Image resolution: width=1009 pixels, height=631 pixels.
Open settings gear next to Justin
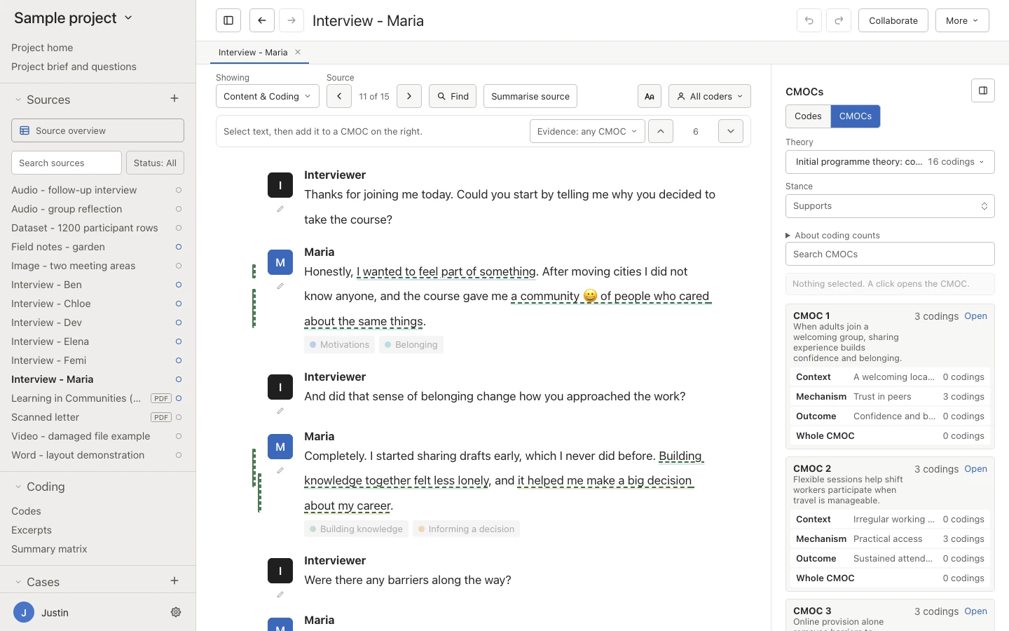176,612
